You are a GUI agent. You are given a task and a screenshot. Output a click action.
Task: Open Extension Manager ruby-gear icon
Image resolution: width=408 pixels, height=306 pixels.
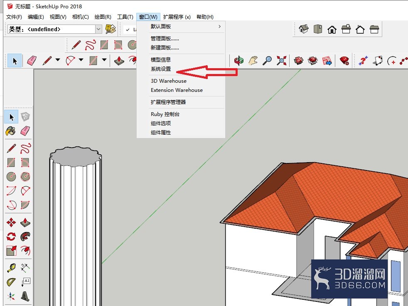pos(344,60)
